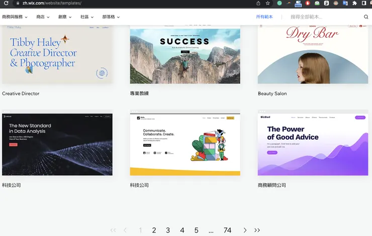
Task: Jump to first page with double-left arrows
Action: (x=113, y=230)
